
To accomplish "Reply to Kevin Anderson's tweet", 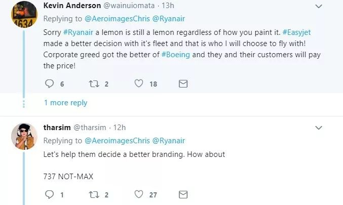I will click(50, 84).
